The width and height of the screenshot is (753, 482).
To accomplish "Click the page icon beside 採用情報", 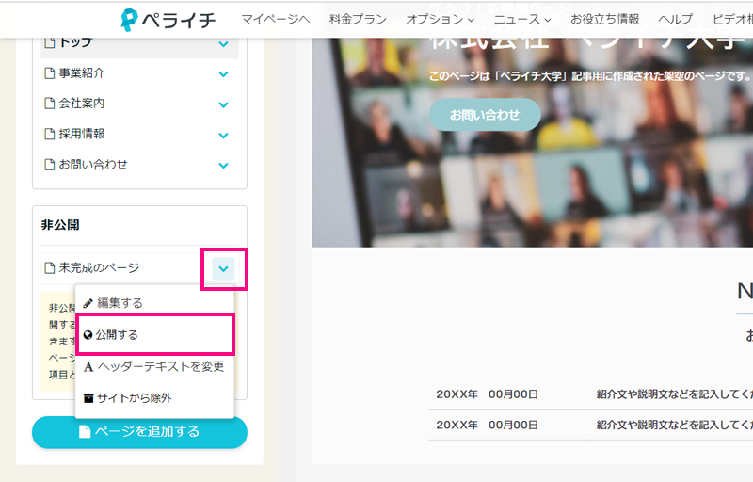I will point(50,134).
